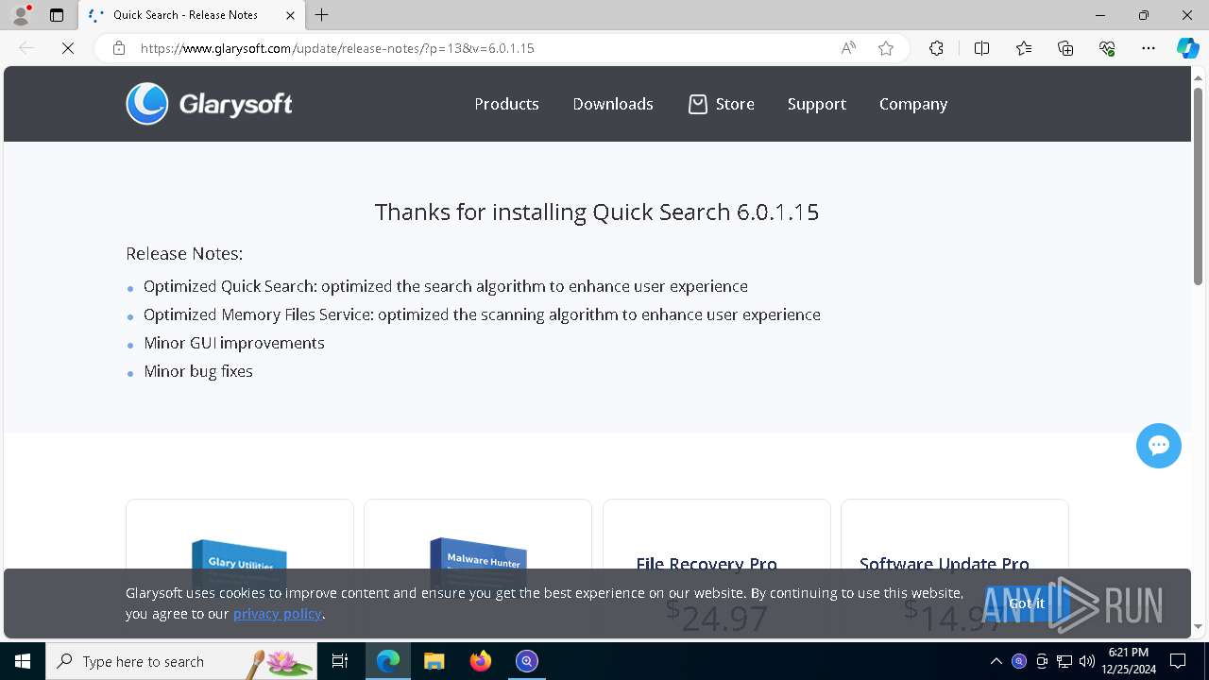Click the address bar URL
1209x680 pixels.
click(337, 48)
